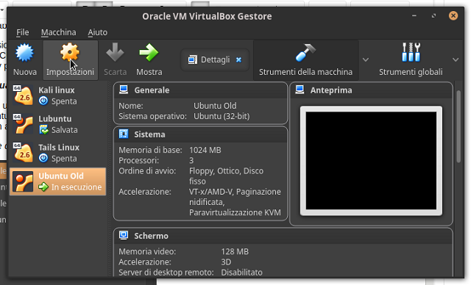
Task: Select Kali linux virtual machine
Action: [58, 95]
